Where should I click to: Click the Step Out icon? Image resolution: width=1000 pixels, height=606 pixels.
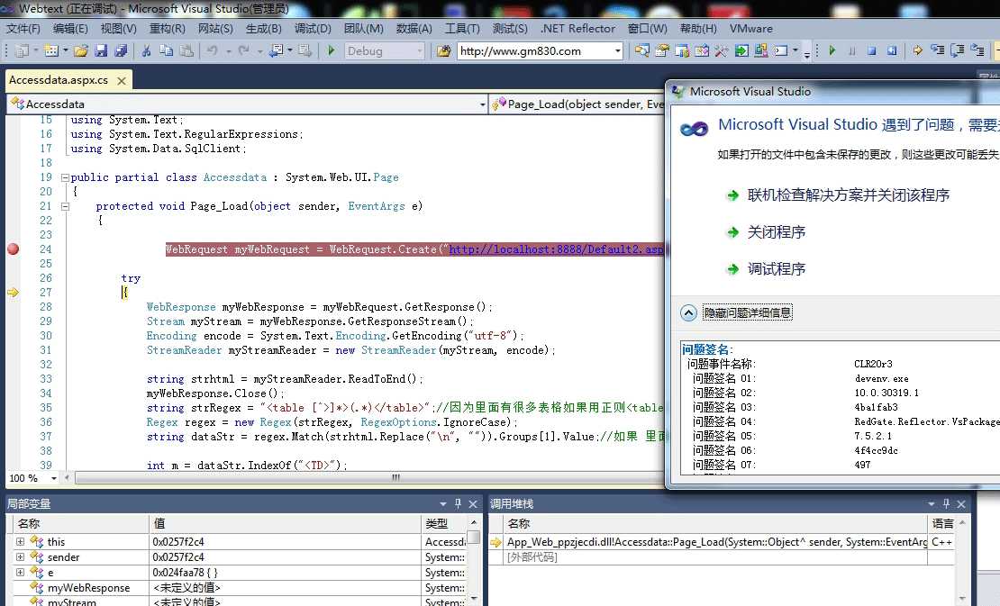point(977,51)
